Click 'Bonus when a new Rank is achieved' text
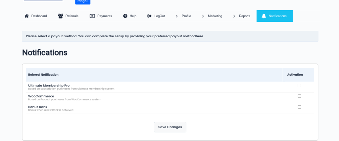The width and height of the screenshot is (339, 141). tap(51, 110)
